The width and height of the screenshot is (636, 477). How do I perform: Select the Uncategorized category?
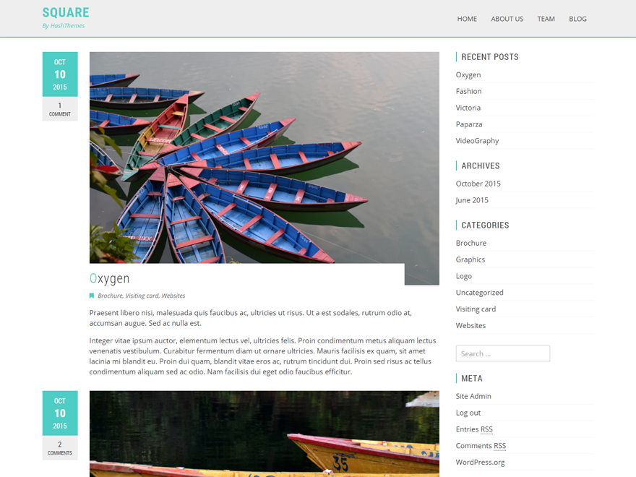pos(479,293)
